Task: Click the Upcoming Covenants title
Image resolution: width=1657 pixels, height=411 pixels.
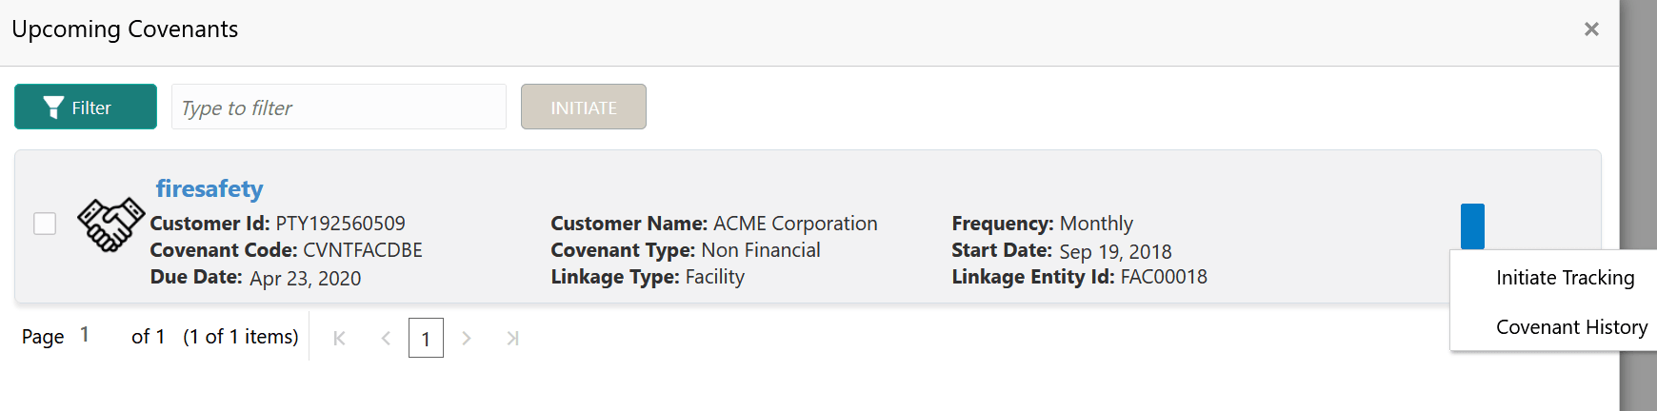Action: click(x=125, y=29)
